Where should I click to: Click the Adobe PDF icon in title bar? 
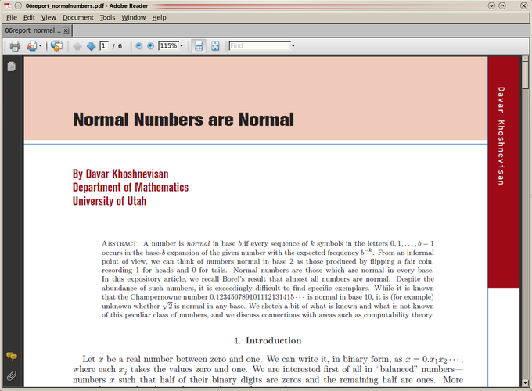click(x=8, y=5)
